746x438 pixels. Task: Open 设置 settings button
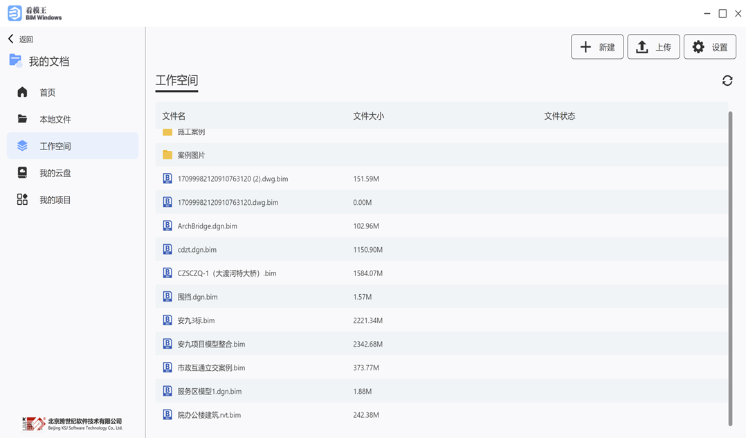click(x=709, y=47)
